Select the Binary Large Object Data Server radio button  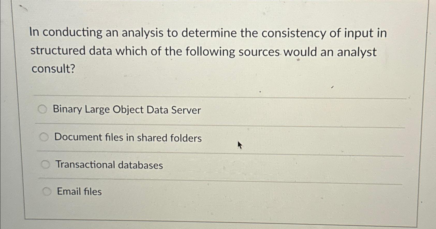click(x=43, y=109)
